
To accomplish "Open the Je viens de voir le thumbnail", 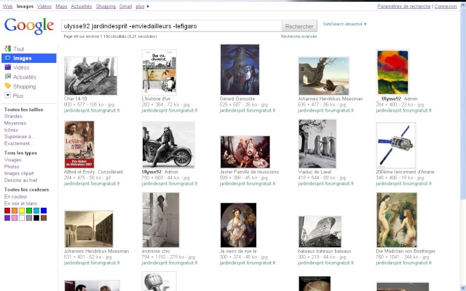I will tap(238, 225).
